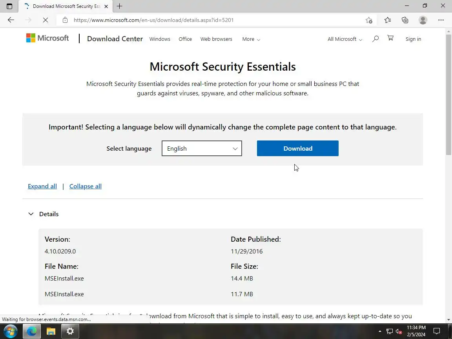
Task: Open the Windows navigation item
Action: (x=160, y=39)
